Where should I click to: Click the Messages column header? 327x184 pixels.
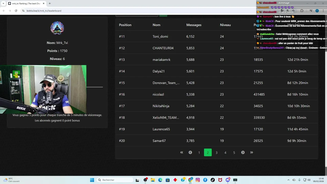click(194, 25)
